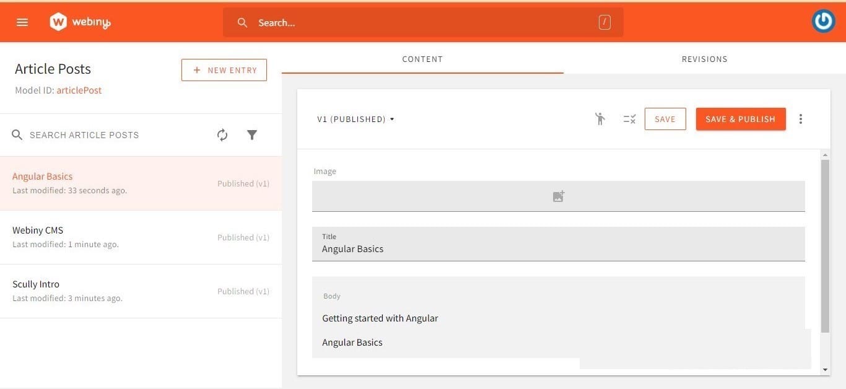The image size is (846, 389).
Task: Open the slash shortcut badge in search bar
Action: [603, 22]
